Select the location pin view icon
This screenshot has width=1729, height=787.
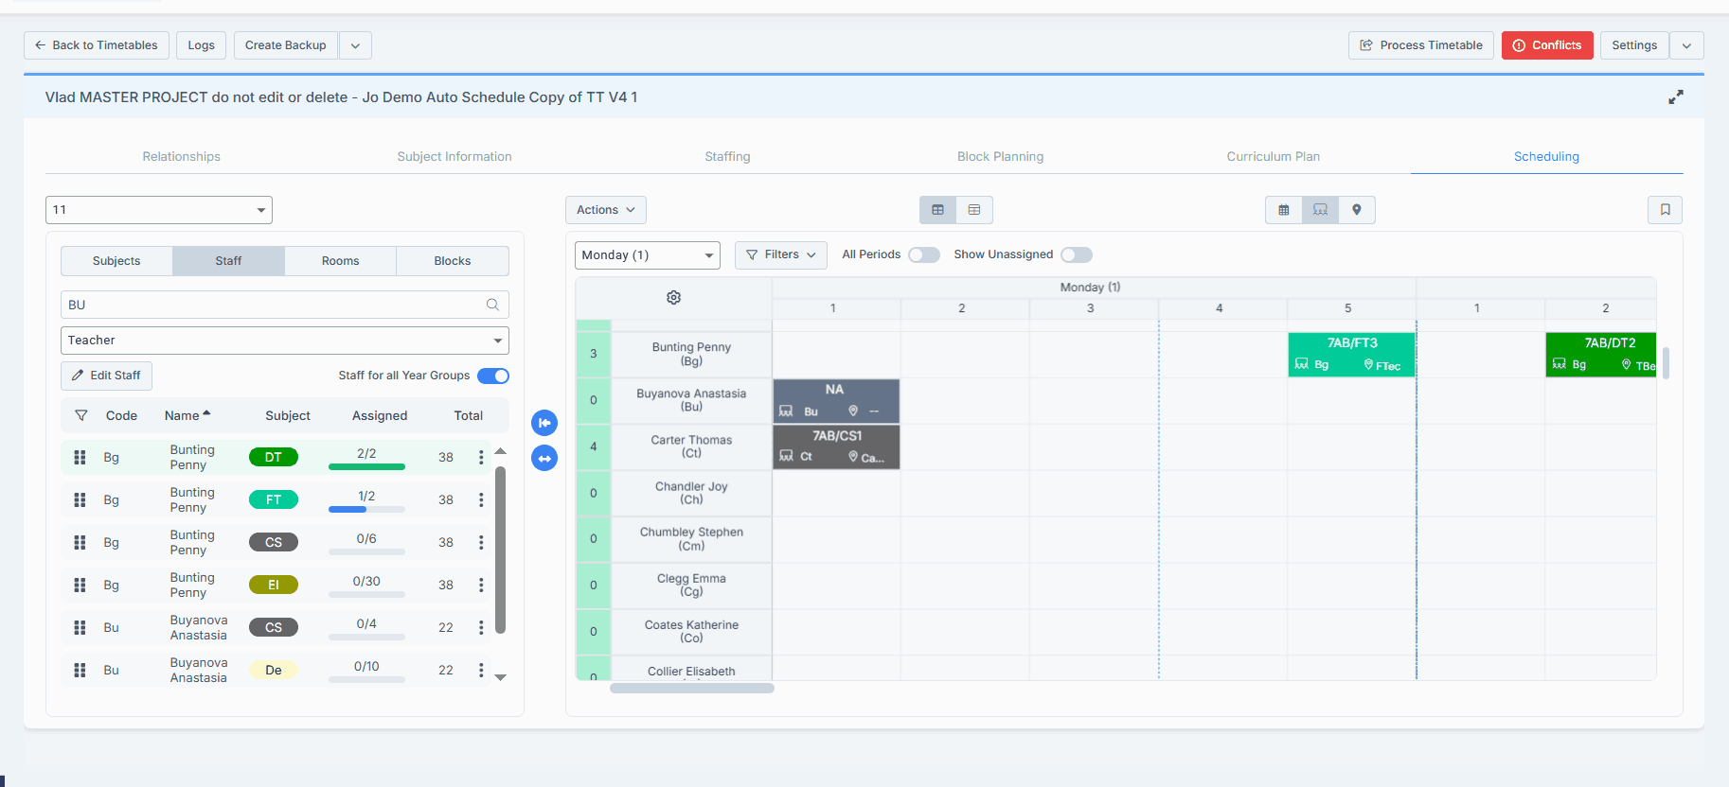point(1357,210)
